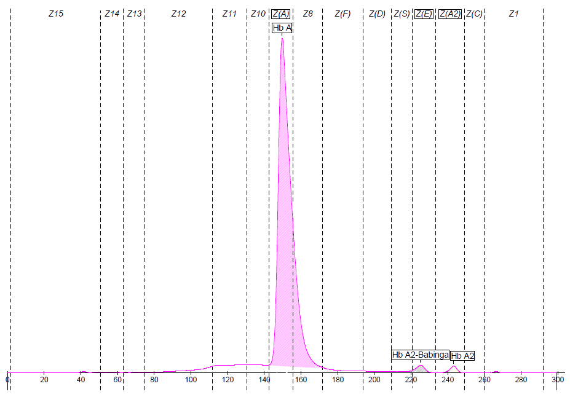
Task: Click the Z13 zone label
Action: coord(134,14)
